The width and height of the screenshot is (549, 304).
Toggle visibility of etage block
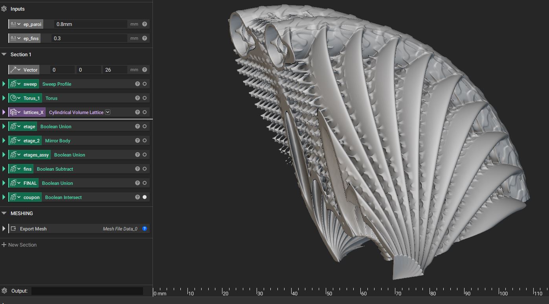[145, 126]
